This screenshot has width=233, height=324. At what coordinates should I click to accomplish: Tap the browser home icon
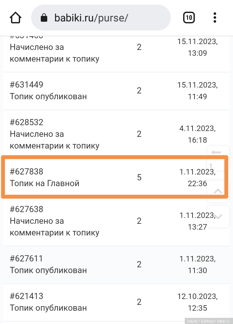(x=16, y=18)
